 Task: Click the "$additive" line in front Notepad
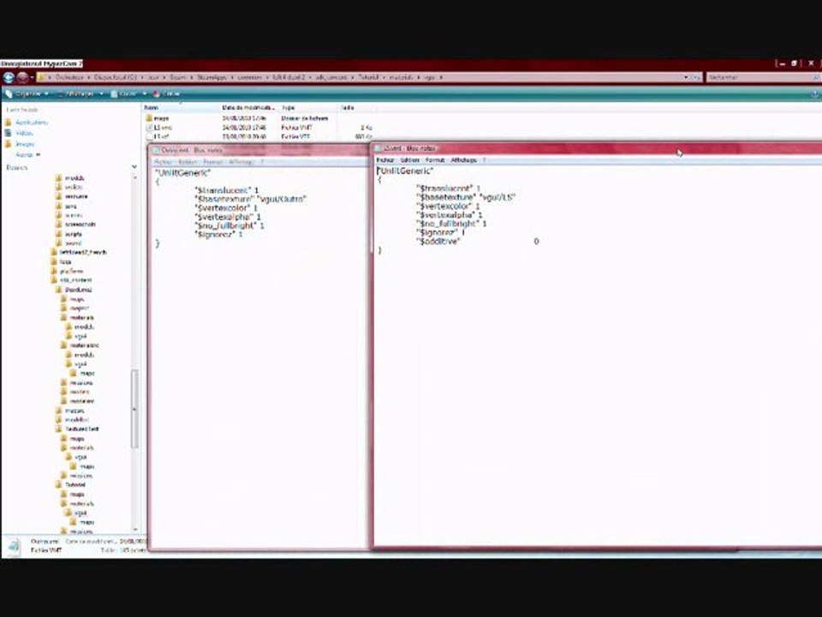438,242
